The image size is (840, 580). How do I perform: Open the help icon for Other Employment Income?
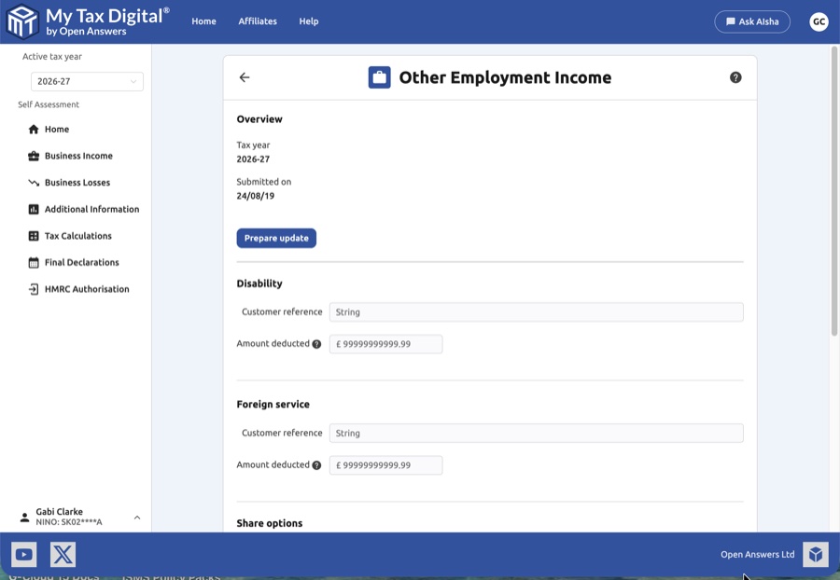tap(735, 76)
